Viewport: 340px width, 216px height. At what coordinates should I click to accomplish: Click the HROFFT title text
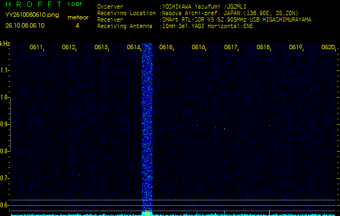[x=31, y=5]
